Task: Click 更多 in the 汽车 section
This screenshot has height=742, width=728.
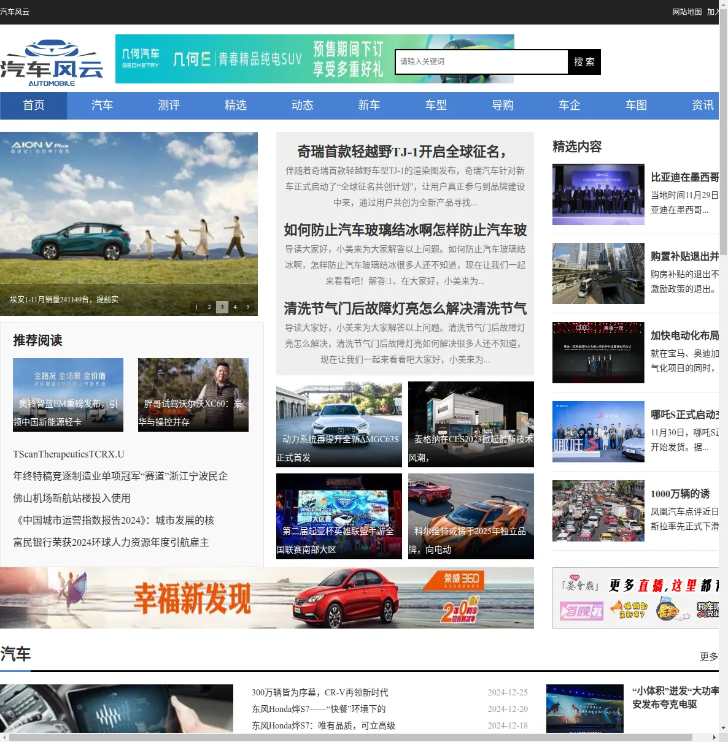Action: click(709, 657)
